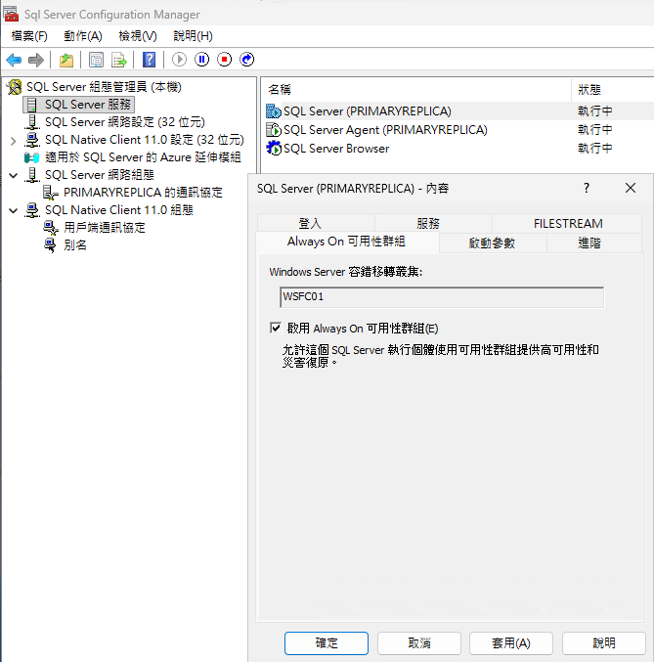Click the Pause Service toolbar icon
The image size is (654, 662).
[x=201, y=60]
